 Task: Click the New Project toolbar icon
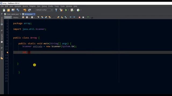[8, 10]
